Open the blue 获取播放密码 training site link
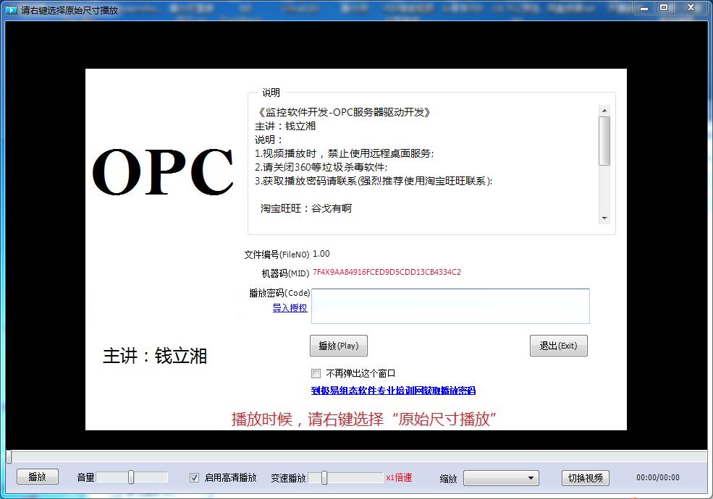The width and height of the screenshot is (713, 499). [x=393, y=391]
